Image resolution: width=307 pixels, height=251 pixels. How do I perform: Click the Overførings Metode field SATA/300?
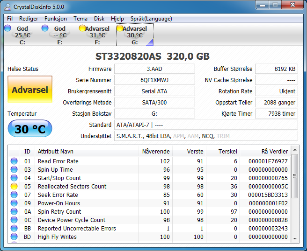click(x=154, y=103)
